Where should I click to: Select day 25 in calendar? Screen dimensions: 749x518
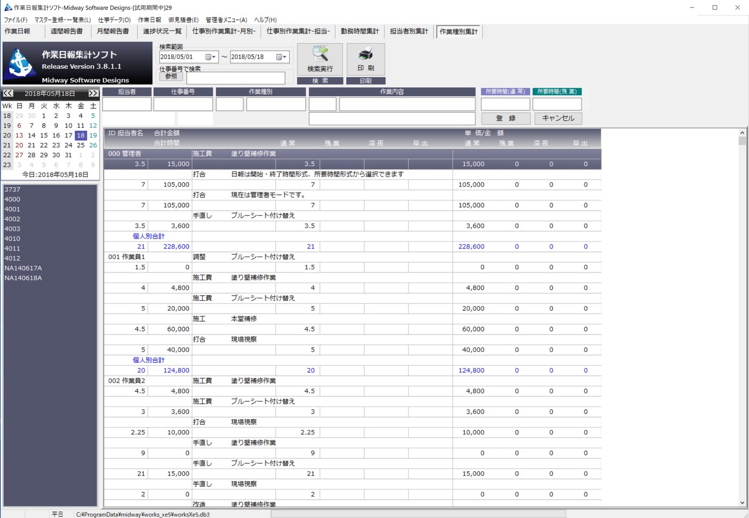coord(81,145)
